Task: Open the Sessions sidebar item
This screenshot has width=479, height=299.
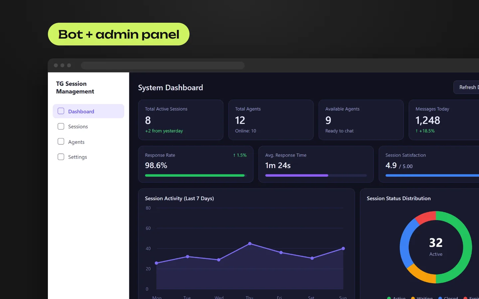Action: pos(88,127)
